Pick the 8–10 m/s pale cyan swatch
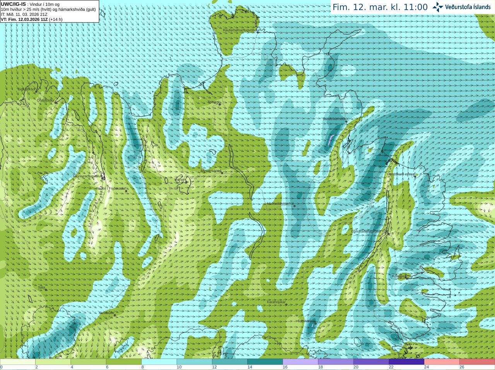Screen dimensions: 495x370 point(159,362)
